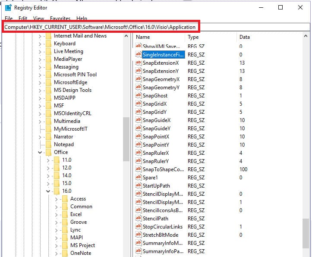Click the folder icon for MSF key
The width and height of the screenshot is (312, 257).
pos(49,106)
